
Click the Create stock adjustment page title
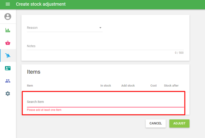41,4
